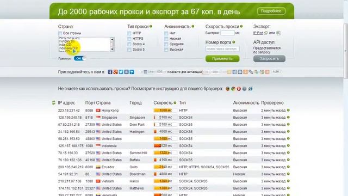Select Hungary in the country list
Viewport: 348px width, 196px height.
[67, 41]
